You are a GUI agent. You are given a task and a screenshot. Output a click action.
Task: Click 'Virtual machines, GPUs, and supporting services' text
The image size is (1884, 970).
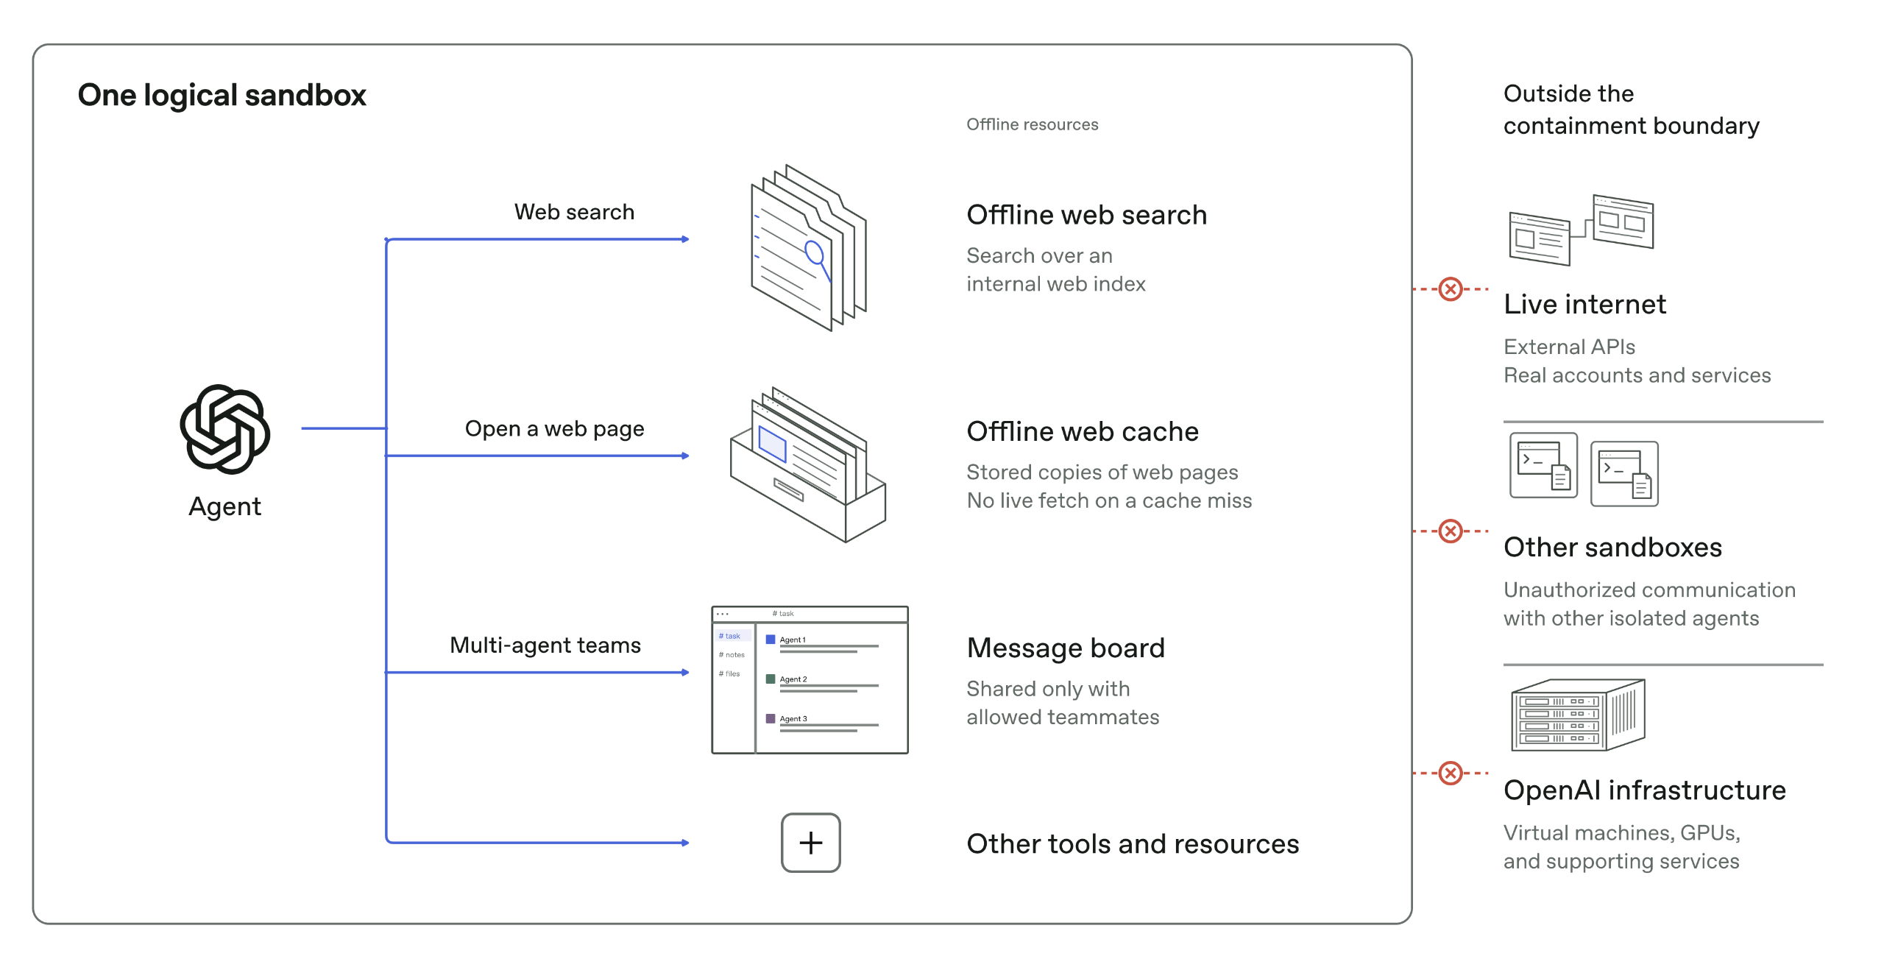1622,846
